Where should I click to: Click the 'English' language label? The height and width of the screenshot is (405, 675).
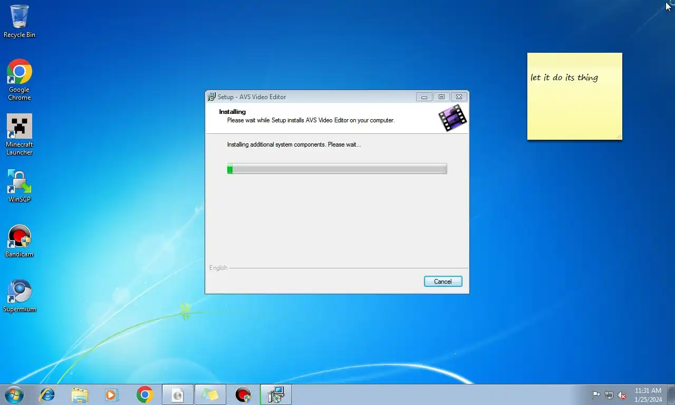(x=218, y=268)
